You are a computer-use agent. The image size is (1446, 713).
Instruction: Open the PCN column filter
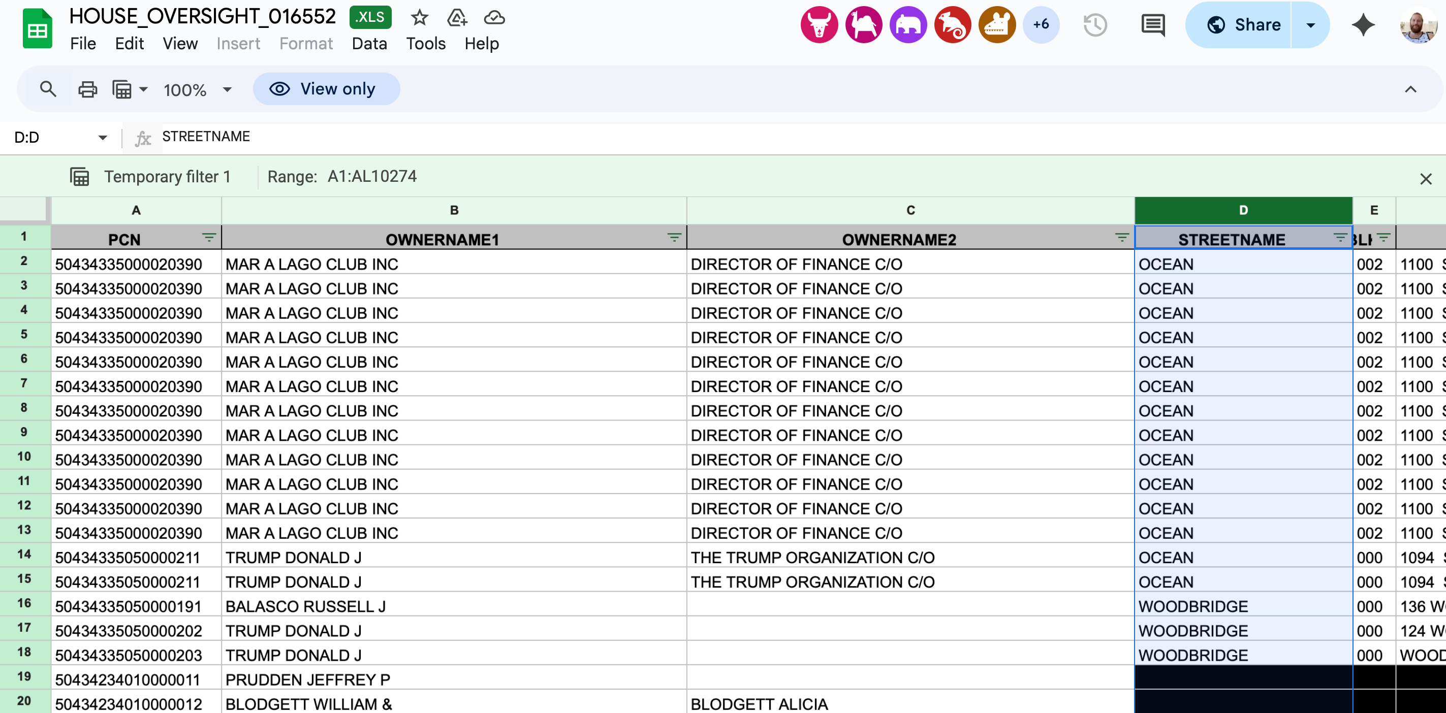pyautogui.click(x=209, y=238)
